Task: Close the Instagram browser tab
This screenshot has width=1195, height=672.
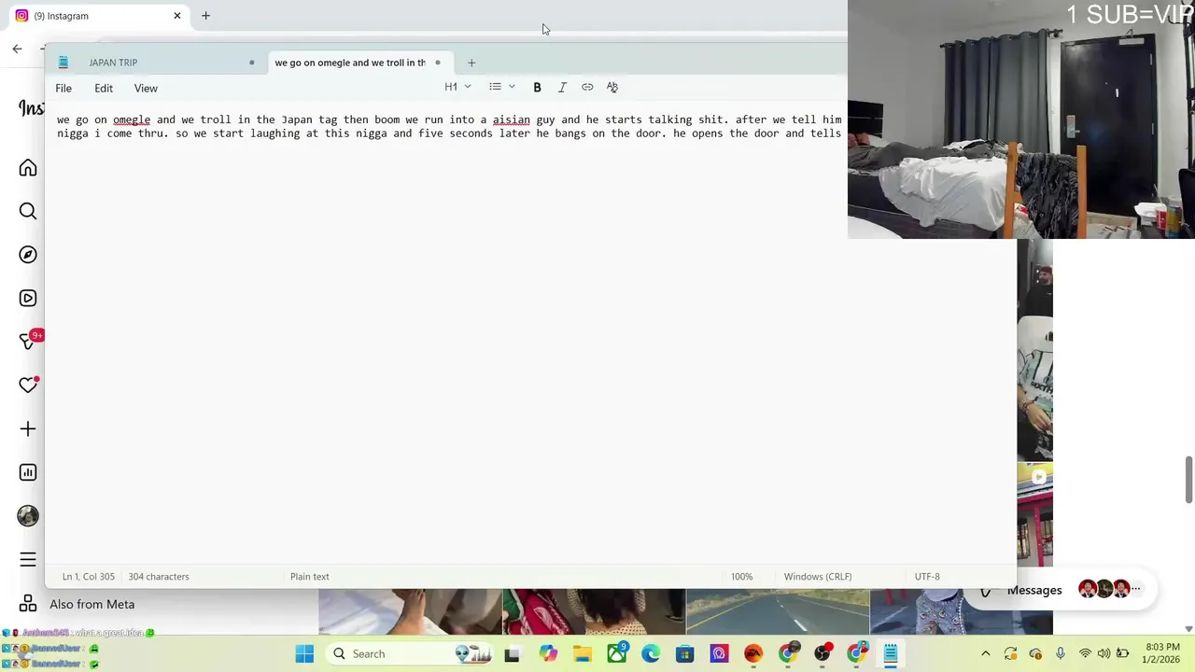Action: [x=177, y=16]
